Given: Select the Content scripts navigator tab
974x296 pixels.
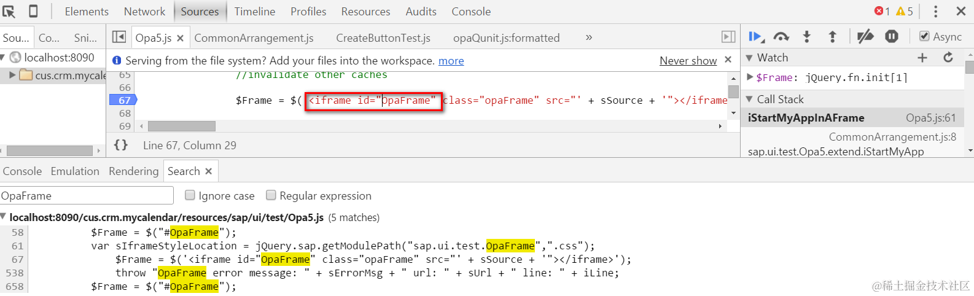Looking at the screenshot, I should (49, 37).
